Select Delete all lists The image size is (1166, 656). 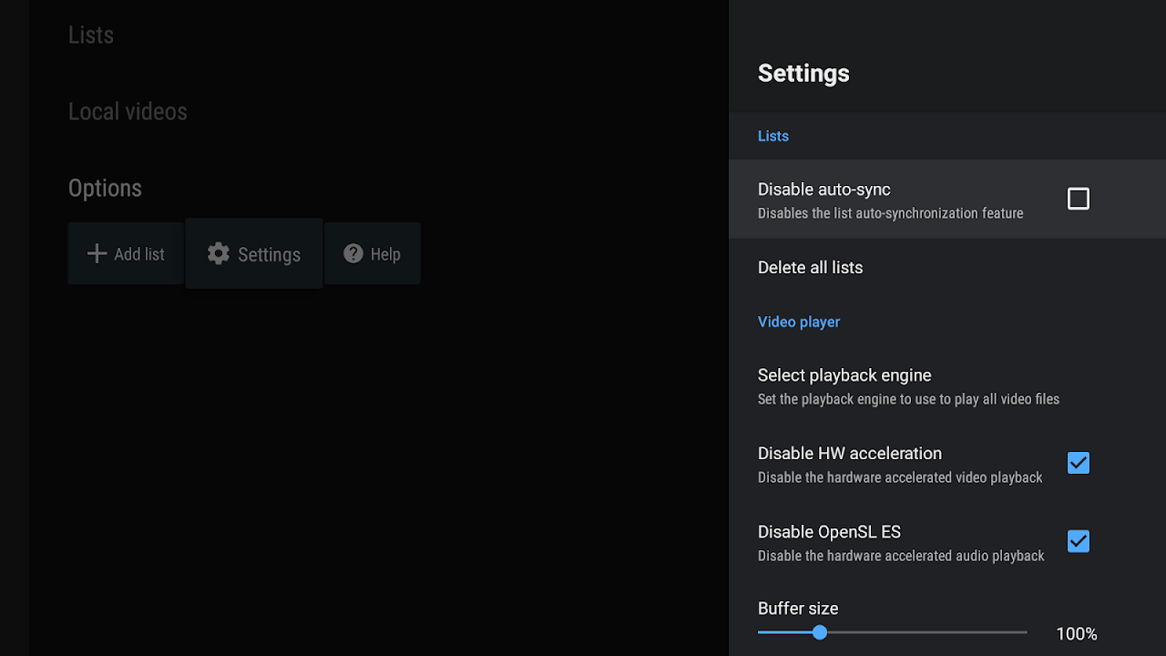[810, 267]
